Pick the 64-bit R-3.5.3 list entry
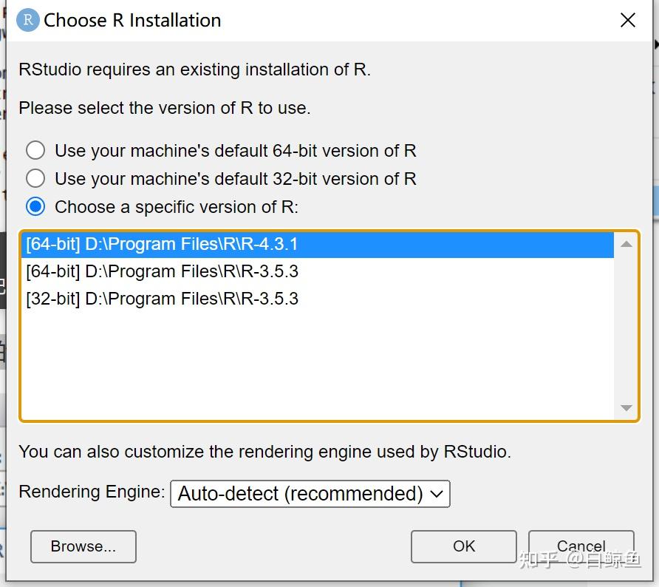This screenshot has height=587, width=659. (x=162, y=271)
